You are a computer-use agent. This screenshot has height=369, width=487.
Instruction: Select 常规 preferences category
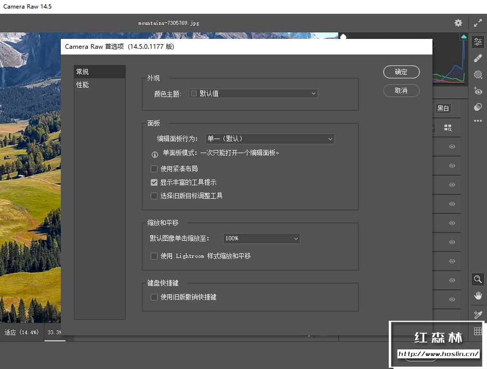tap(100, 72)
